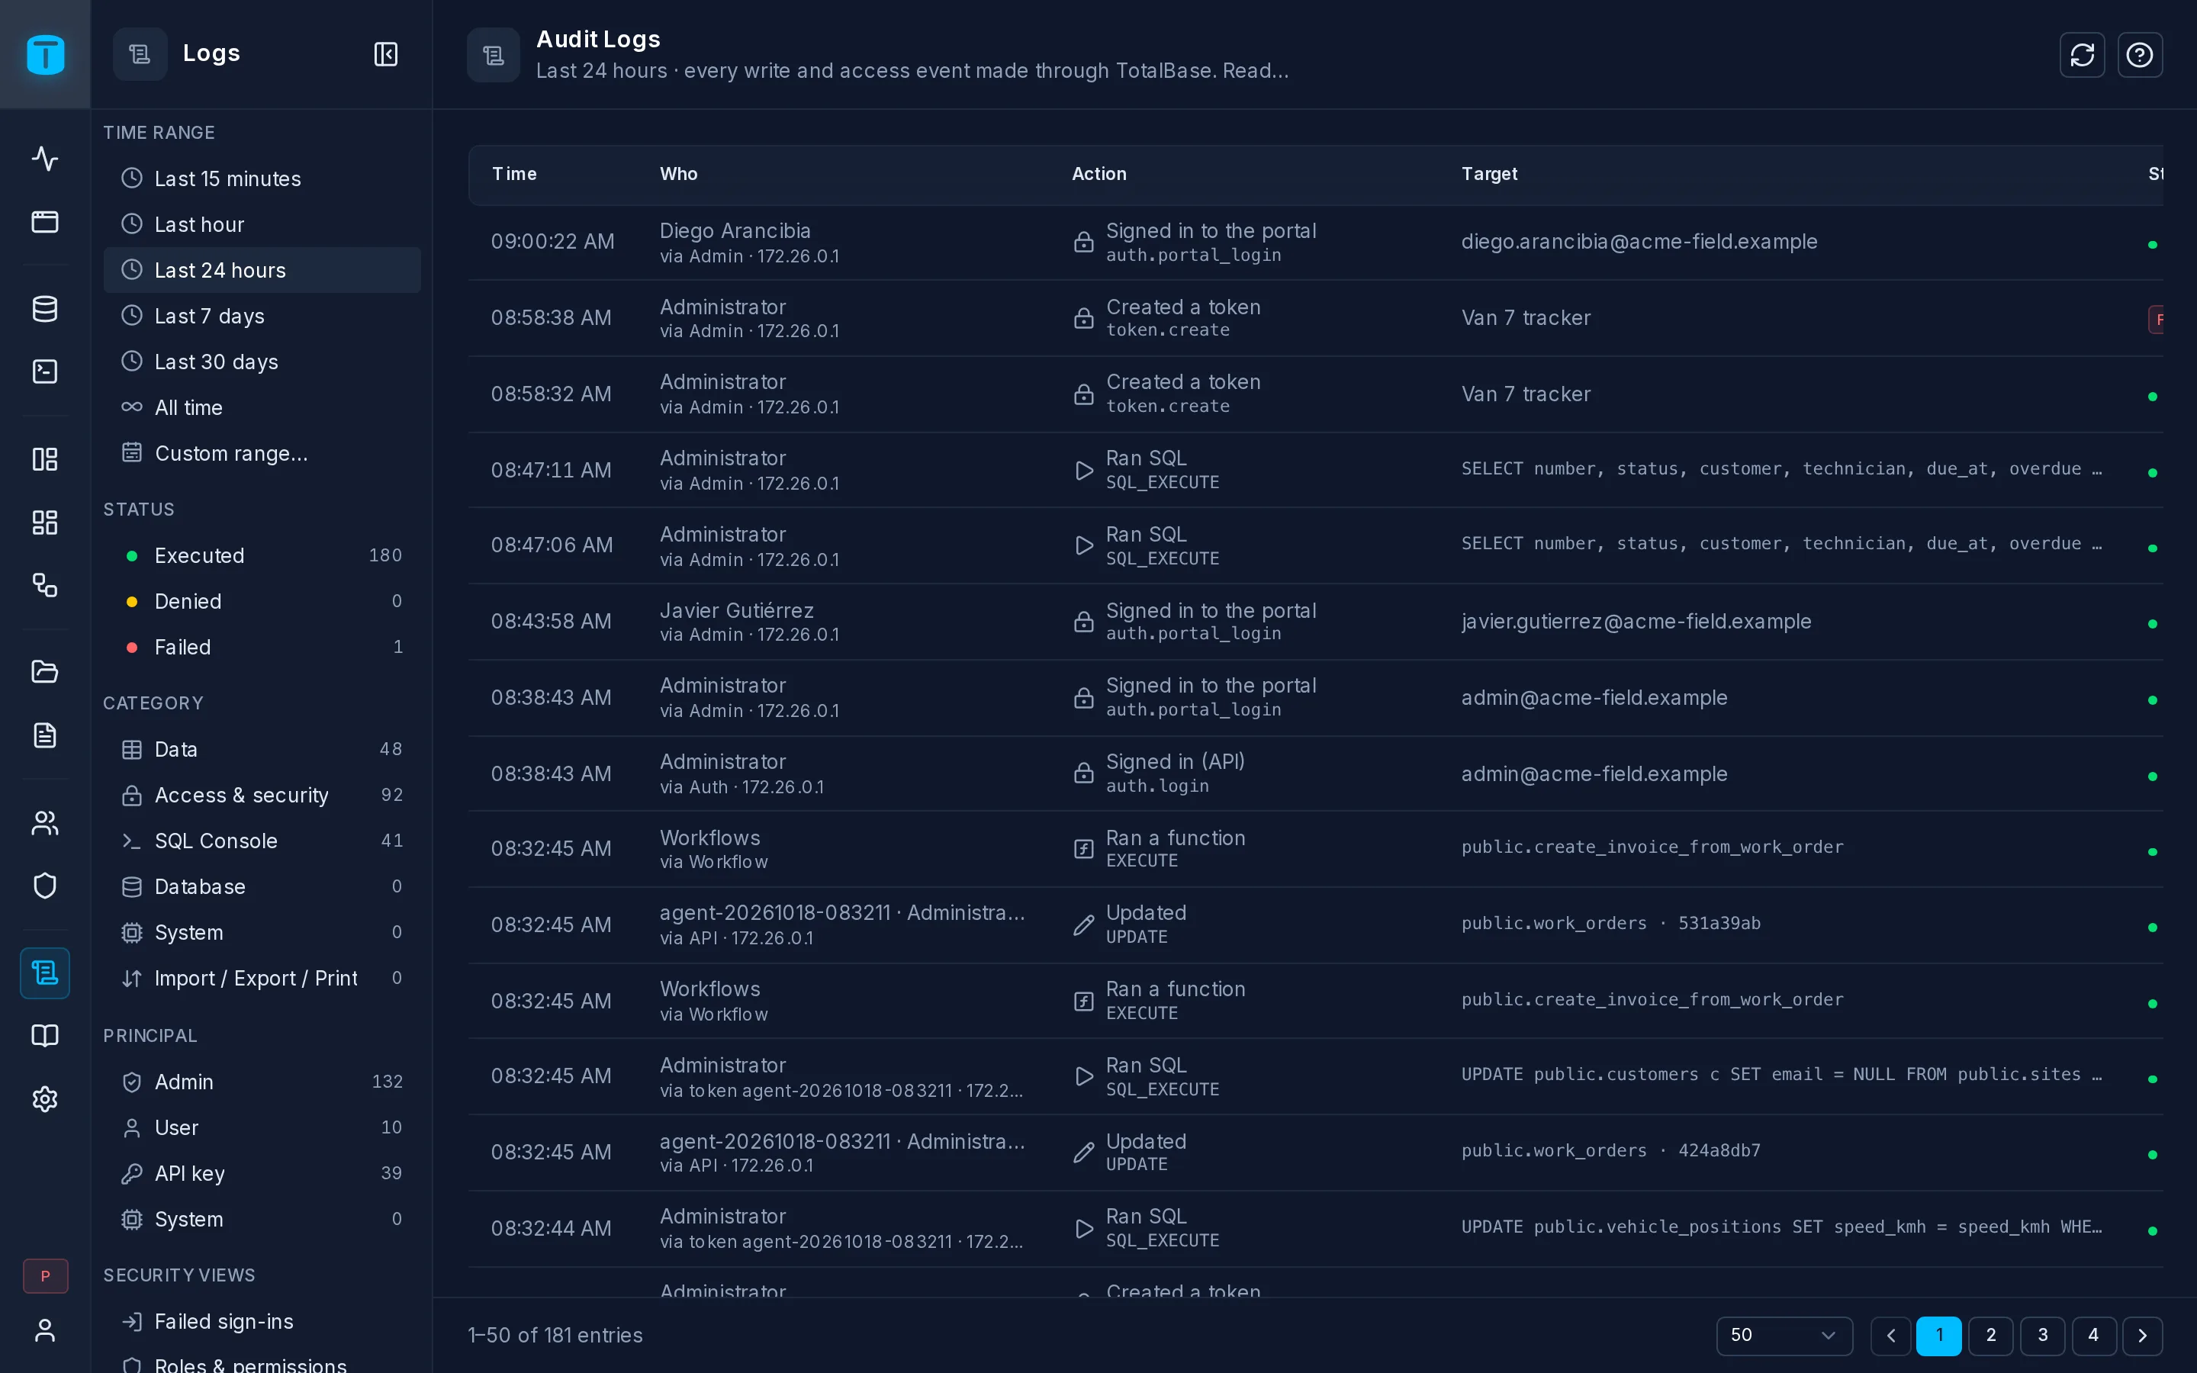Open the help question mark
2197x1373 pixels.
[2140, 54]
